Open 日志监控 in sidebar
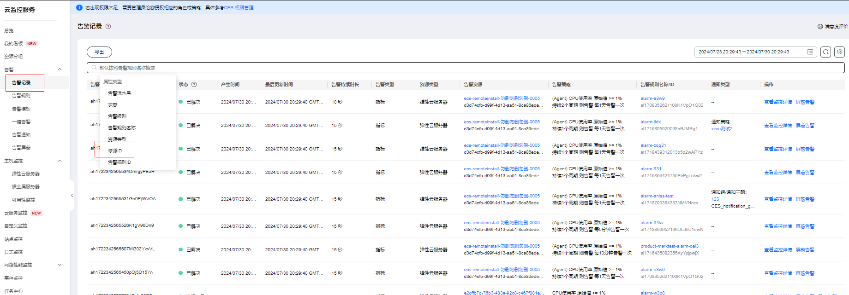 coord(13,252)
